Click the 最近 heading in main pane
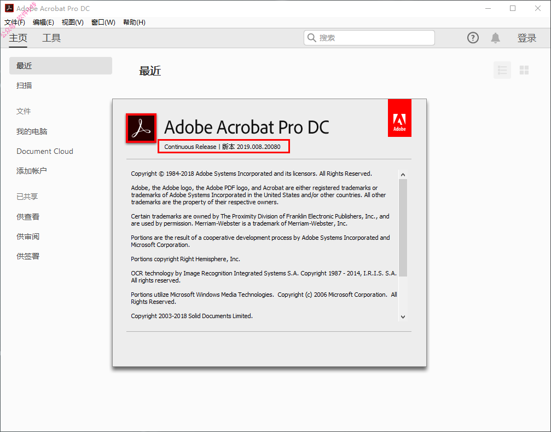Image resolution: width=551 pixels, height=432 pixels. click(x=150, y=71)
